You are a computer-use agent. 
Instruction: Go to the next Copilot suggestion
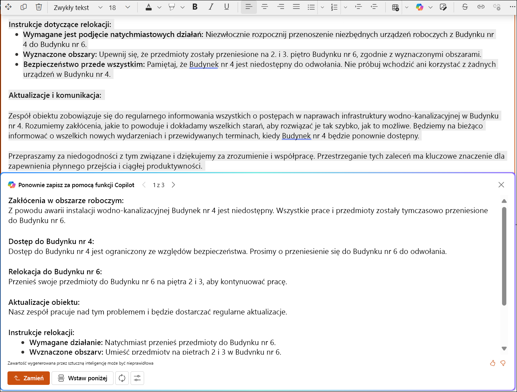pos(173,185)
